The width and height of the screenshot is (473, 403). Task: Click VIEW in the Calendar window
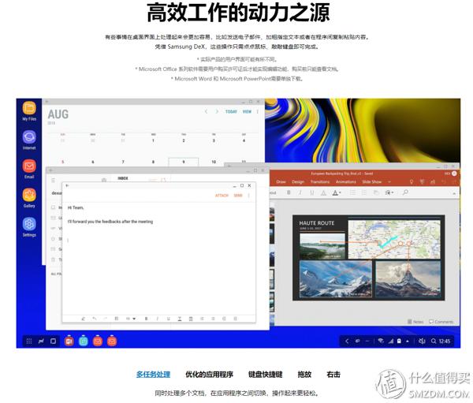pos(247,112)
